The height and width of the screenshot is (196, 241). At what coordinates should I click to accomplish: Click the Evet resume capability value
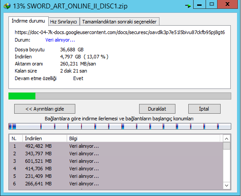[x=78, y=78]
